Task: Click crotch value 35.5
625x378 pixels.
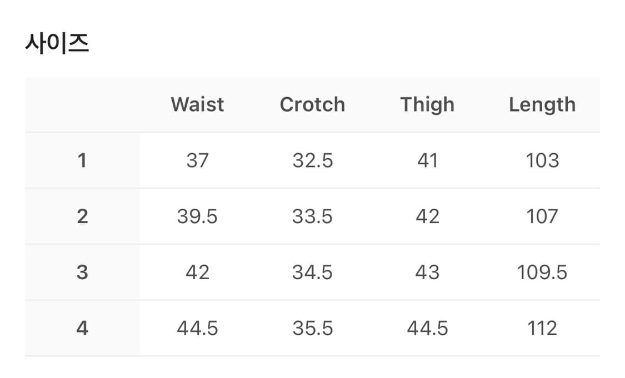Action: 312,329
